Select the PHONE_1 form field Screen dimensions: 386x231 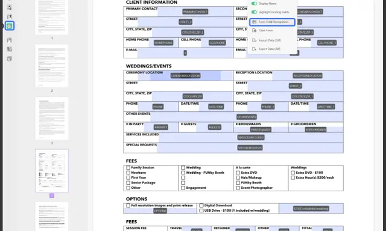tap(268, 106)
